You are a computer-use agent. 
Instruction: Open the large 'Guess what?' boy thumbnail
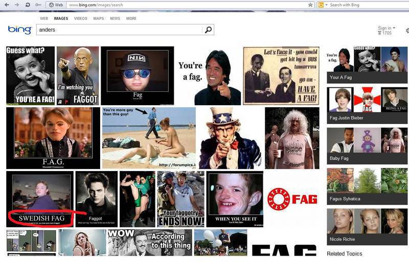coord(31,76)
